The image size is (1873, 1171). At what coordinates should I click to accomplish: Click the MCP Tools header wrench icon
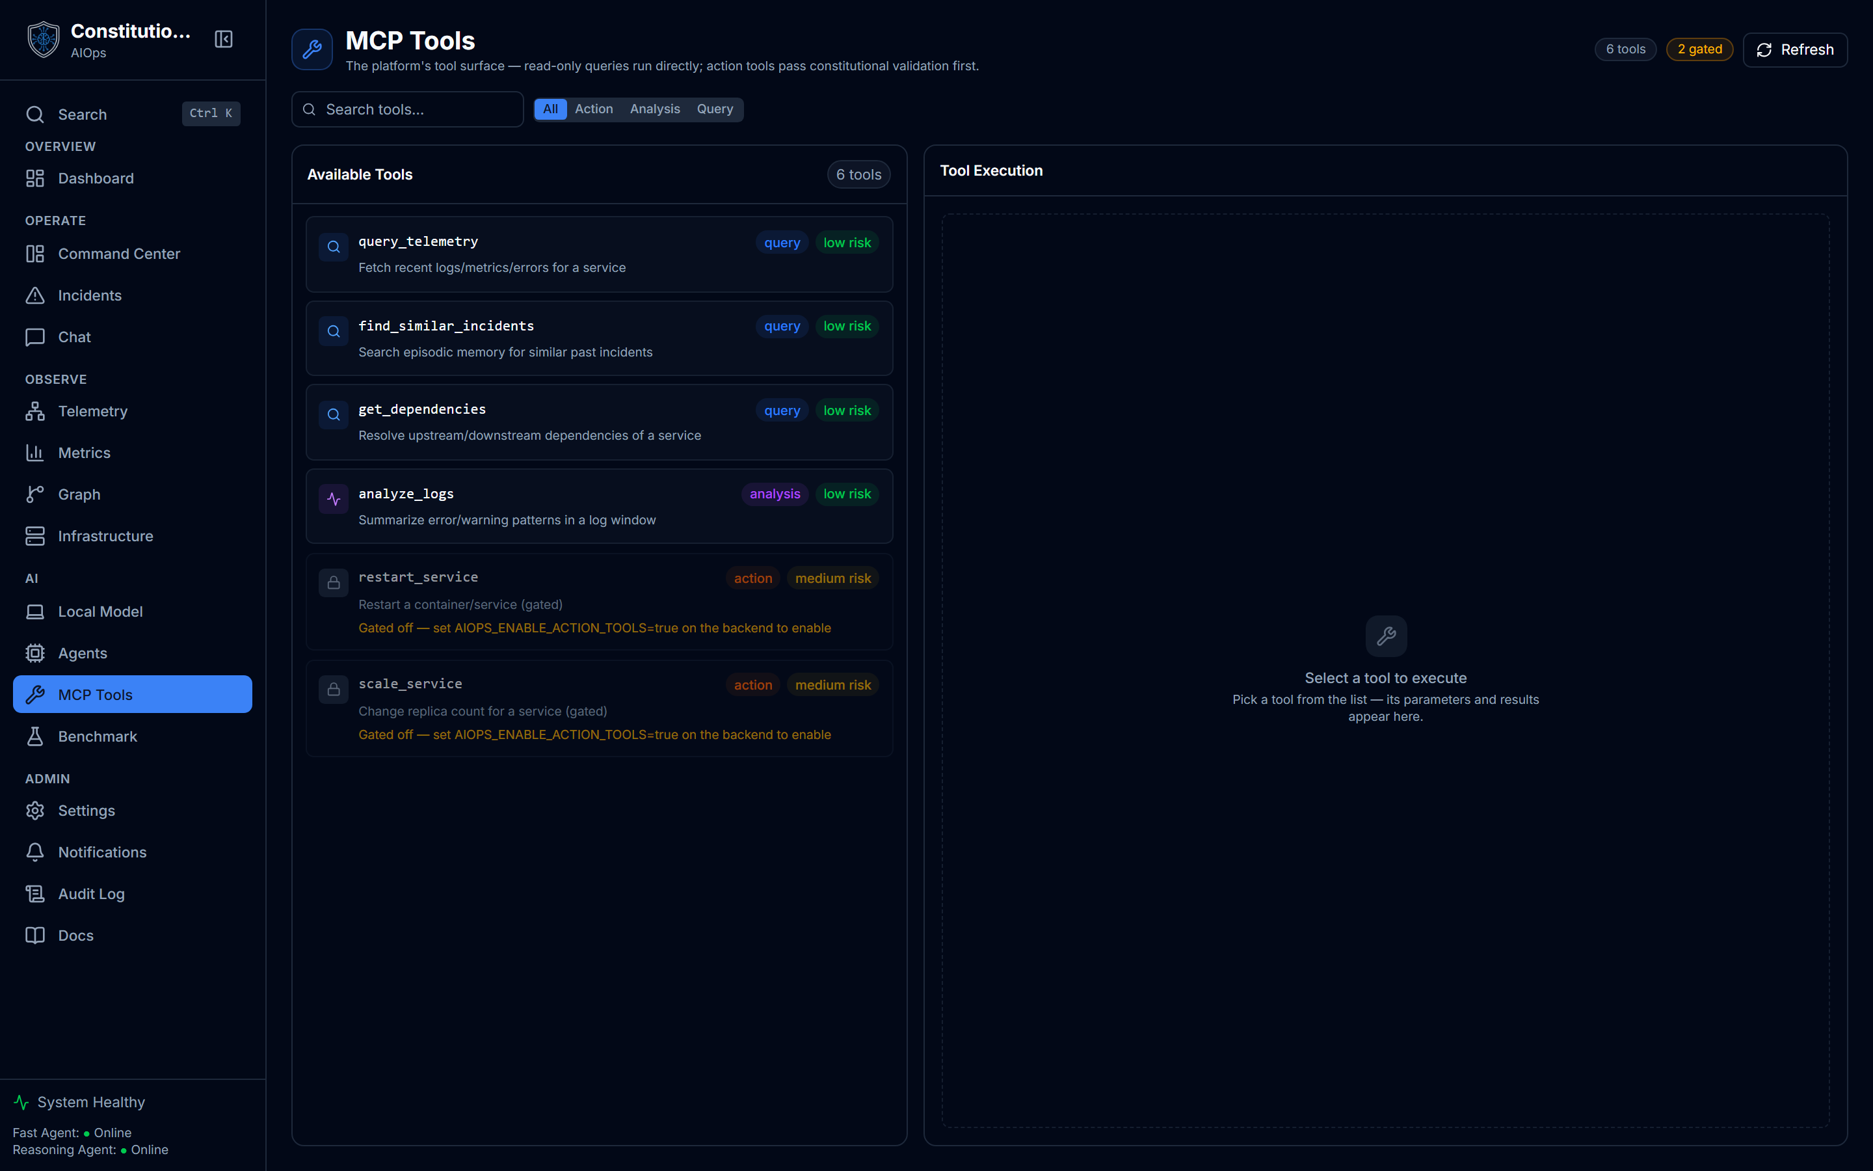pyautogui.click(x=312, y=49)
